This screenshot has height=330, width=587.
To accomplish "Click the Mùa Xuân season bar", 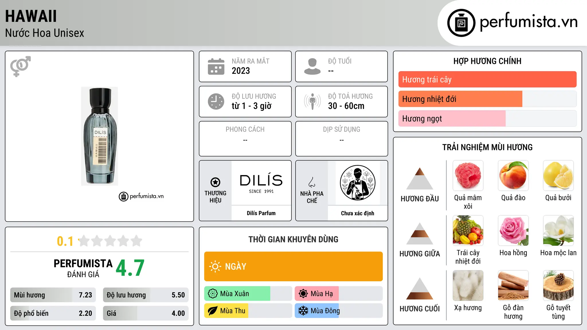I will (x=248, y=294).
